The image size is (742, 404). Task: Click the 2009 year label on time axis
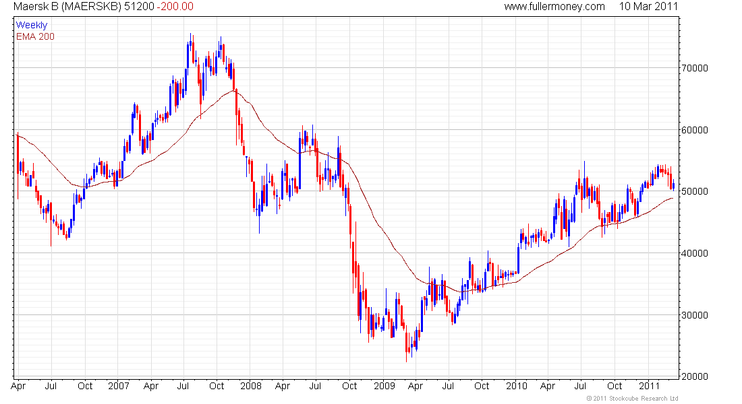[x=384, y=386]
